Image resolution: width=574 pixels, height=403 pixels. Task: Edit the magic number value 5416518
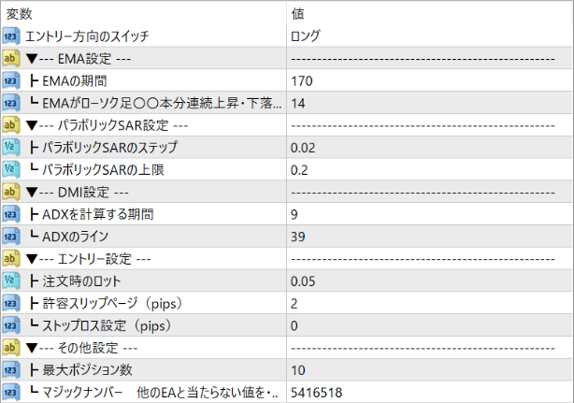(x=430, y=393)
